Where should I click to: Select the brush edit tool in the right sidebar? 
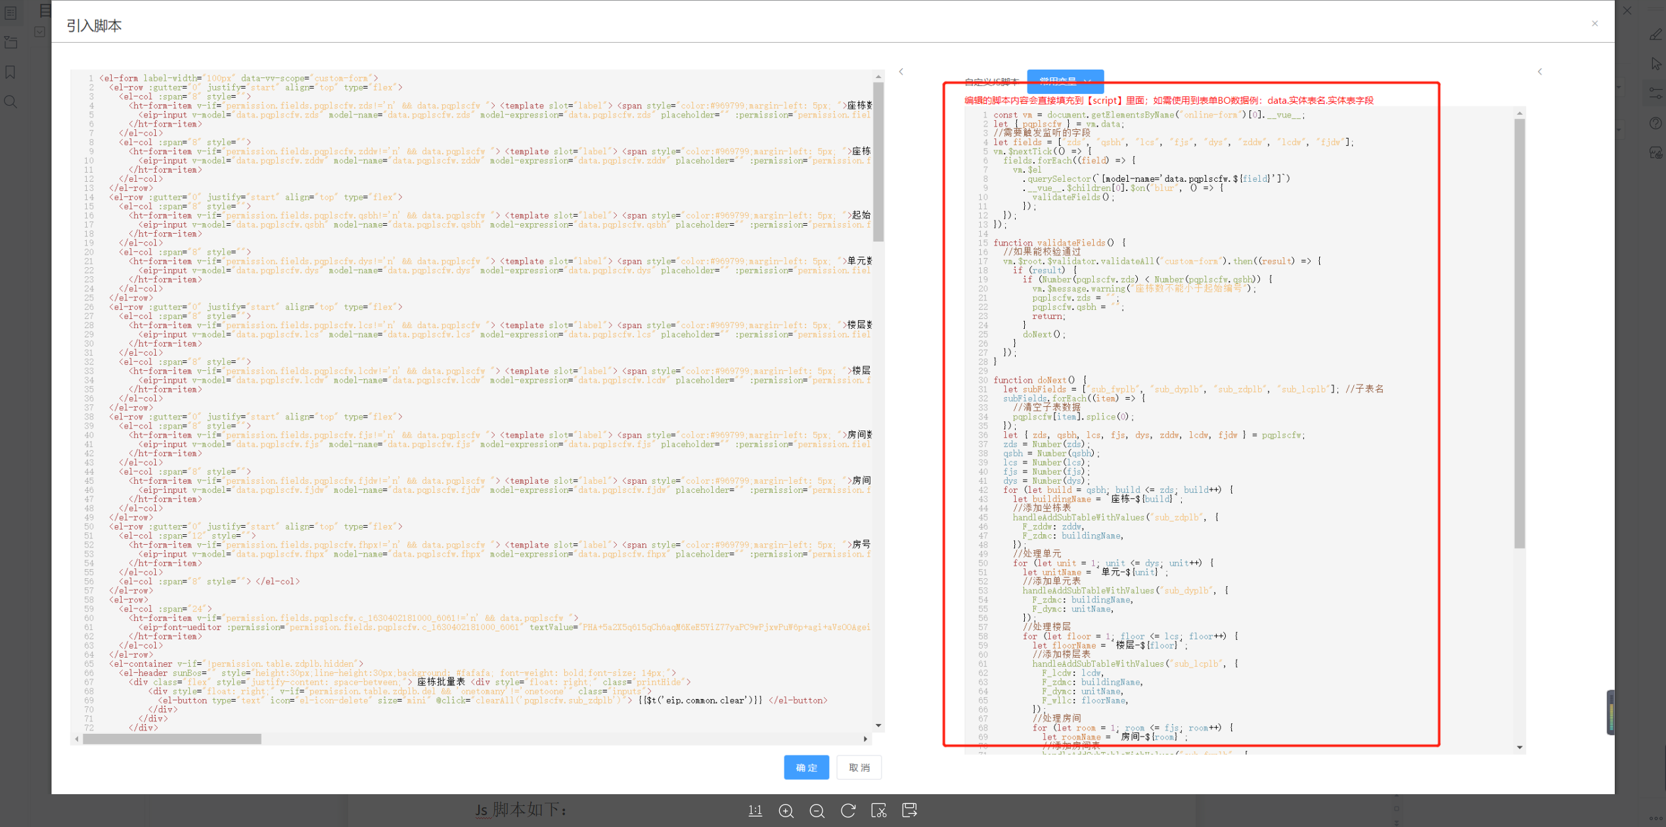click(x=1655, y=35)
